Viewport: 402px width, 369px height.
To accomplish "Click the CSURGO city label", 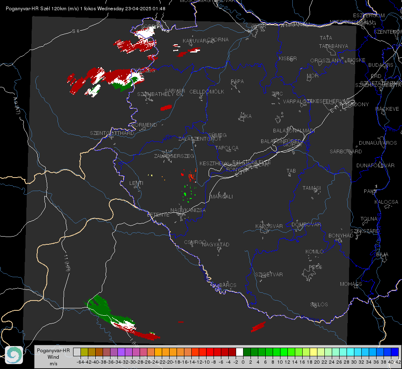I will 195,242.
